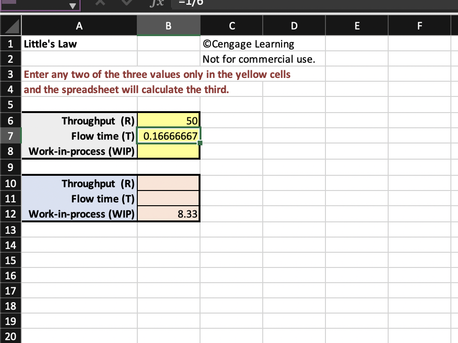This screenshot has width=458, height=343.
Task: Click the cell showing 8.33
Action: (x=169, y=214)
